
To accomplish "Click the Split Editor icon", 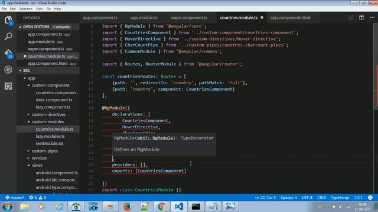I will pos(361,18).
